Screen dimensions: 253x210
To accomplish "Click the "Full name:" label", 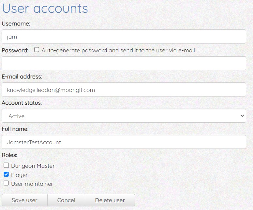I will [15, 129].
